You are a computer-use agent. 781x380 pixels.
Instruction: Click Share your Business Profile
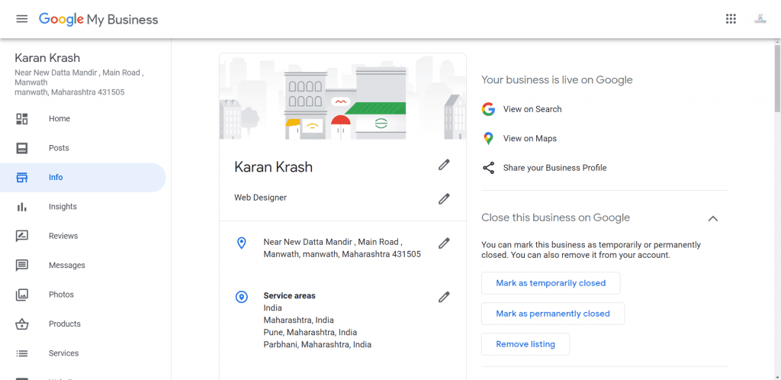[554, 168]
